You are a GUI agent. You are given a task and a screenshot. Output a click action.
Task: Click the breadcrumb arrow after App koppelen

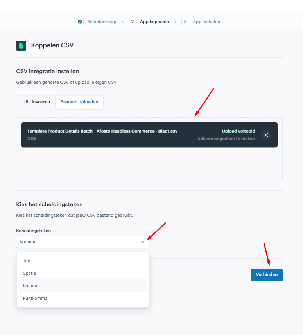tap(175, 22)
